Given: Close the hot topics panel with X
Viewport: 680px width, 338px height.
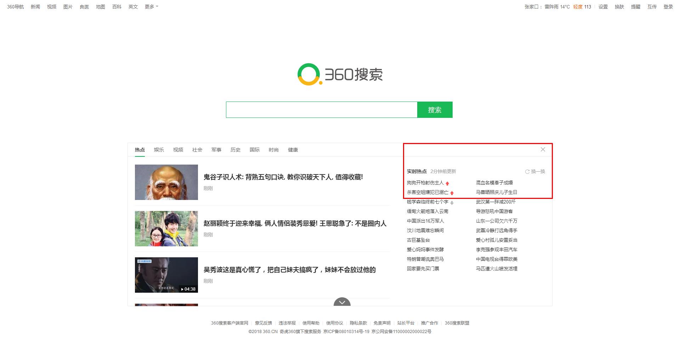Looking at the screenshot, I should 543,149.
